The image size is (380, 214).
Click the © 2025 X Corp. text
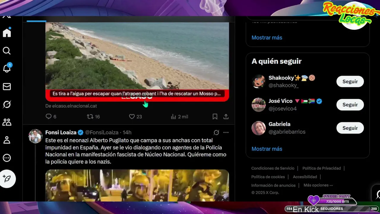click(265, 193)
